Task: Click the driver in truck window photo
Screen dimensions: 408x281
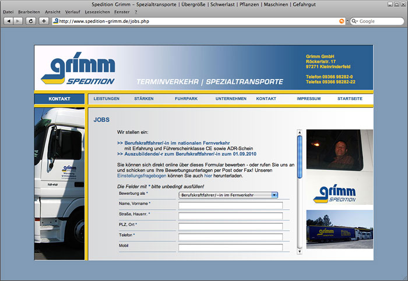Action: coord(335,150)
